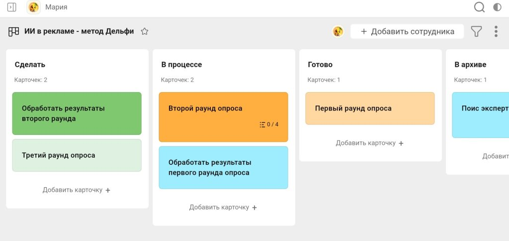Image resolution: width=509 pixels, height=241 pixels.
Task: Open the Третий раунд опроса card
Action: pyautogui.click(x=77, y=155)
